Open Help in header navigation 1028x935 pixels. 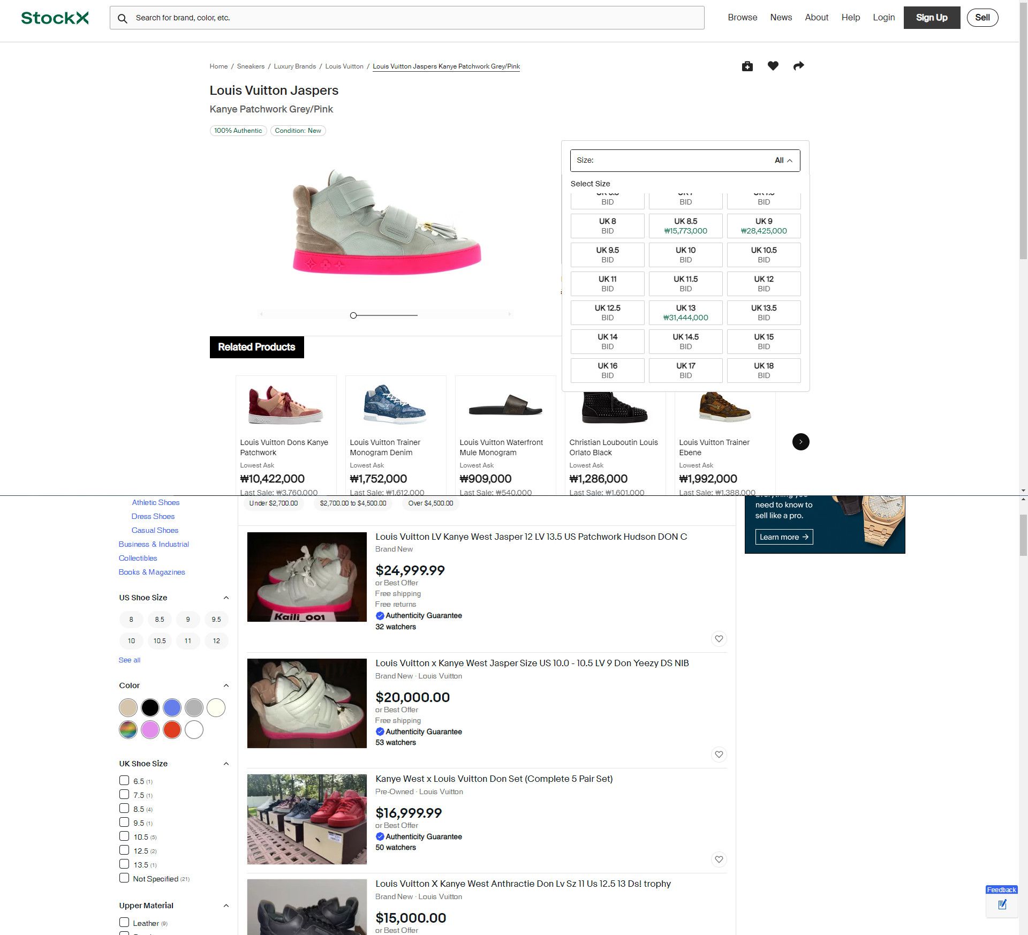point(851,18)
